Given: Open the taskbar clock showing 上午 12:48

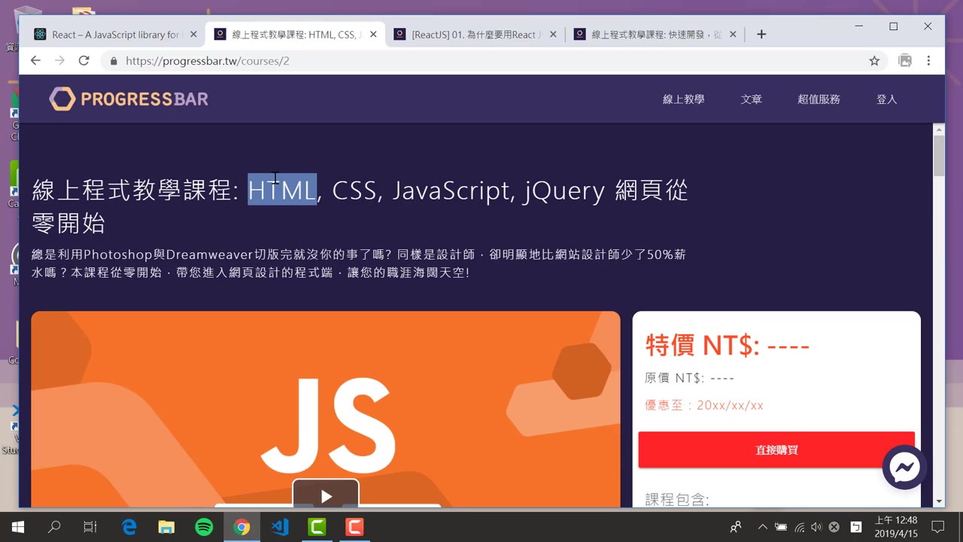Looking at the screenshot, I should click(x=896, y=527).
